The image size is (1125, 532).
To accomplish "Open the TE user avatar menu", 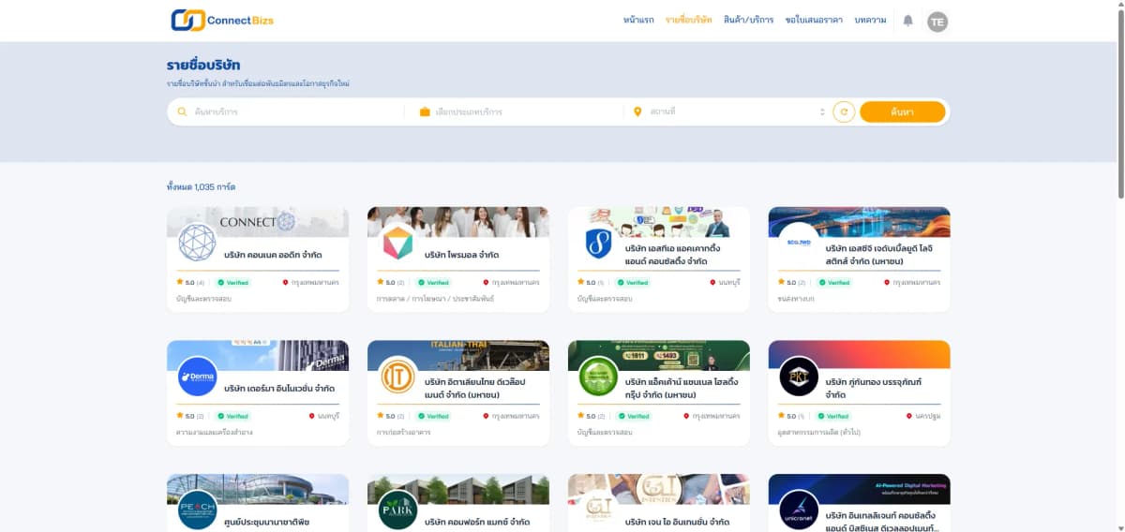I will (937, 21).
